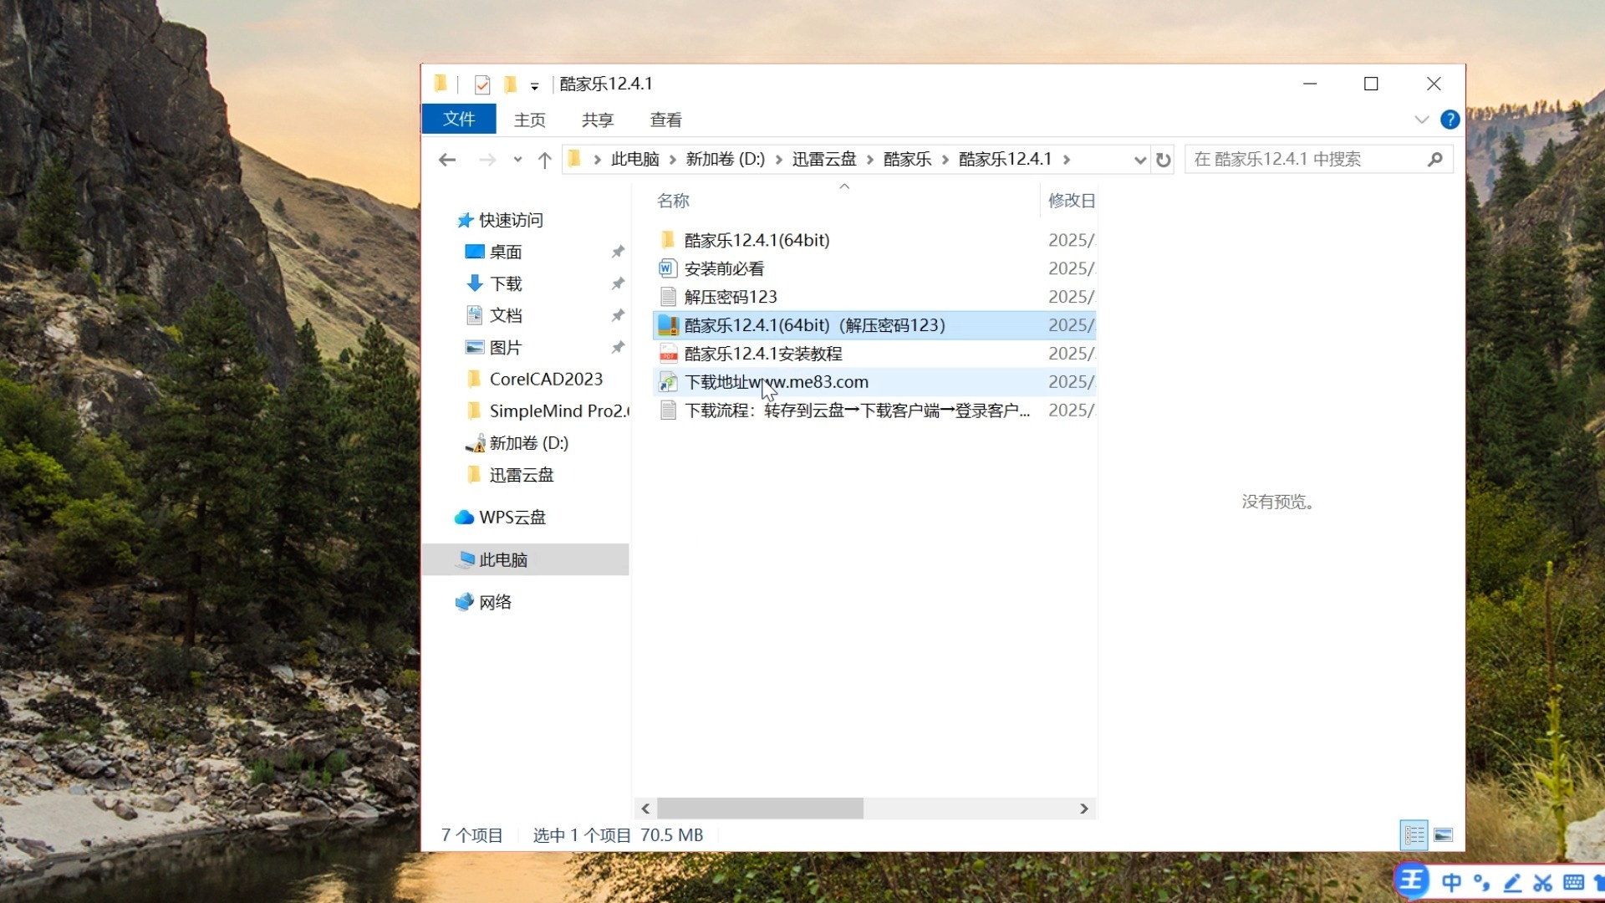1605x903 pixels.
Task: Open CorelCAD2023 folder in navigation pane
Action: click(x=546, y=379)
